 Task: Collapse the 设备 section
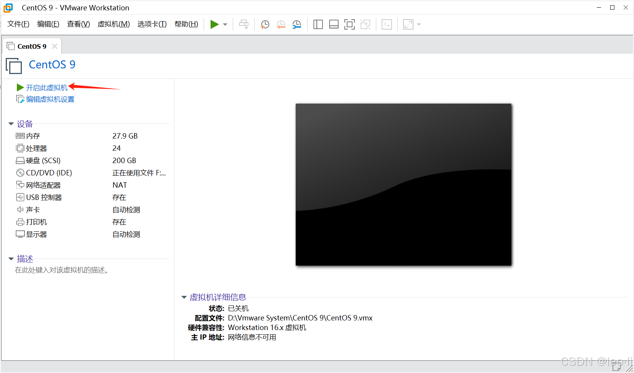tap(11, 124)
